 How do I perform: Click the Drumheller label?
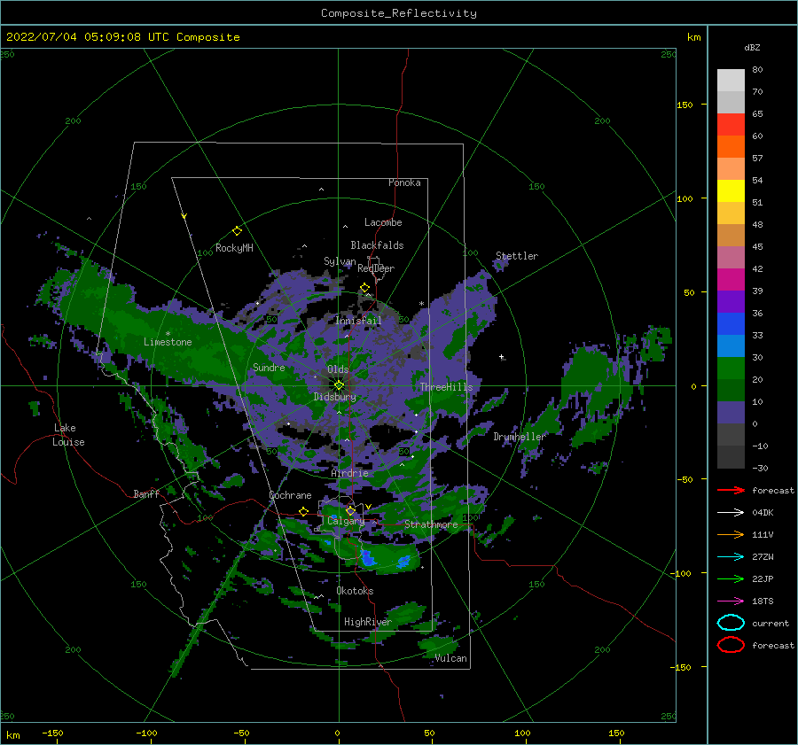pos(520,437)
